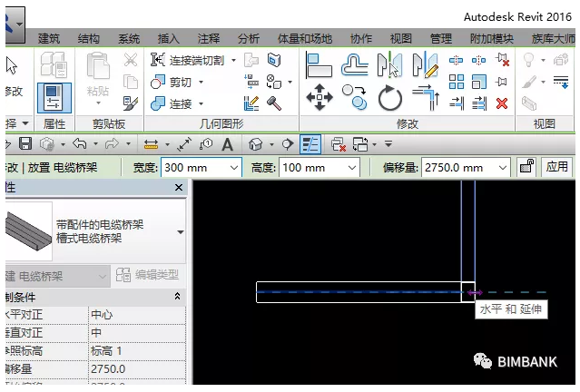The image size is (580, 392).
Task: Click Close Hidden Windows icon
Action: (x=338, y=144)
